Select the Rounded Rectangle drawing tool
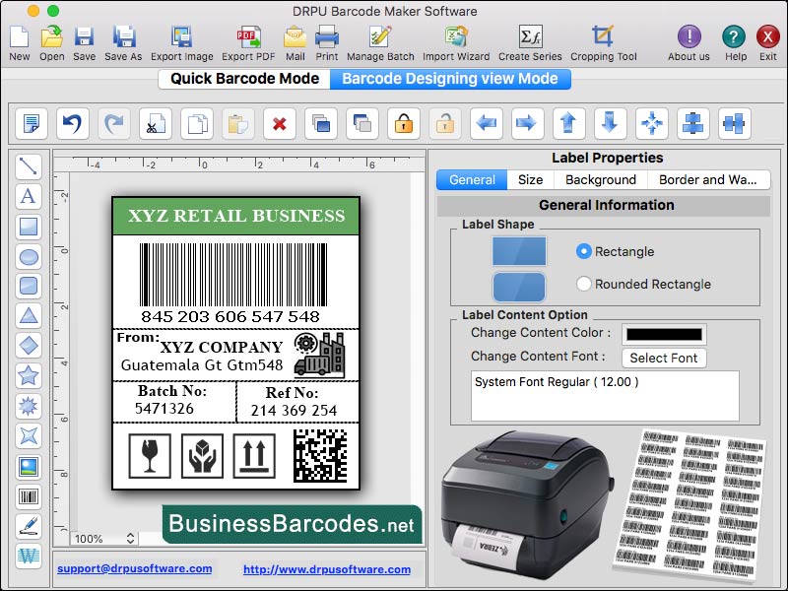The height and width of the screenshot is (591, 788). click(29, 286)
